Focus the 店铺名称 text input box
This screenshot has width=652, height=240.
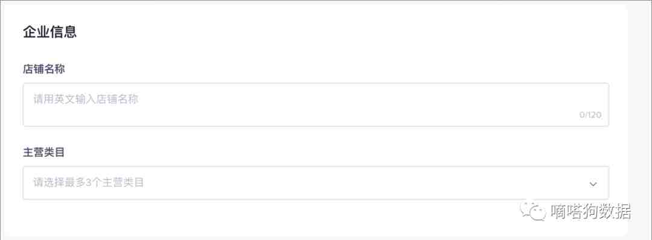point(316,105)
